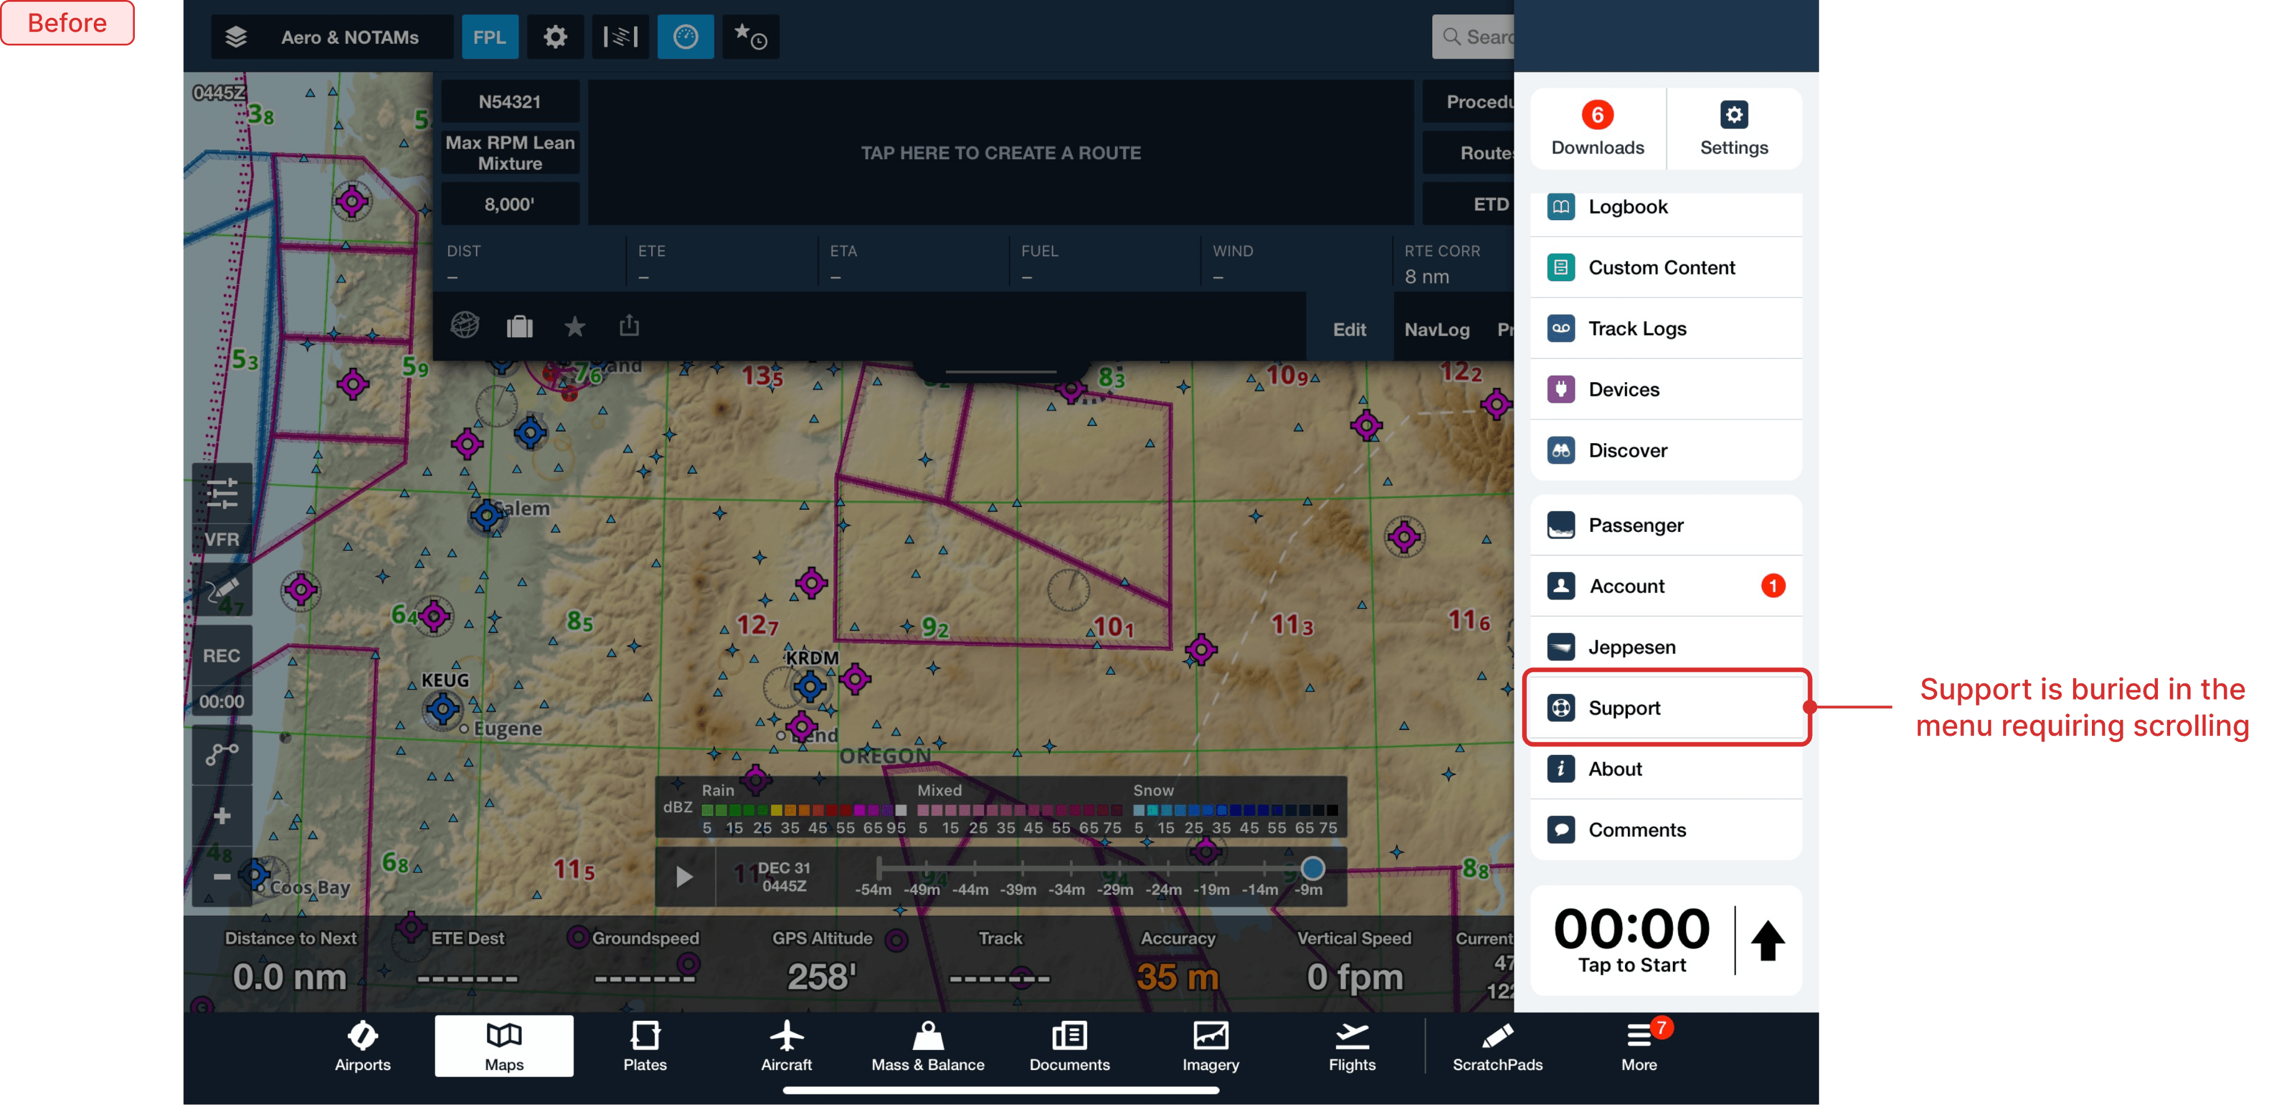Open the map layers selector icon
The height and width of the screenshot is (1105, 2274).
tap(236, 37)
